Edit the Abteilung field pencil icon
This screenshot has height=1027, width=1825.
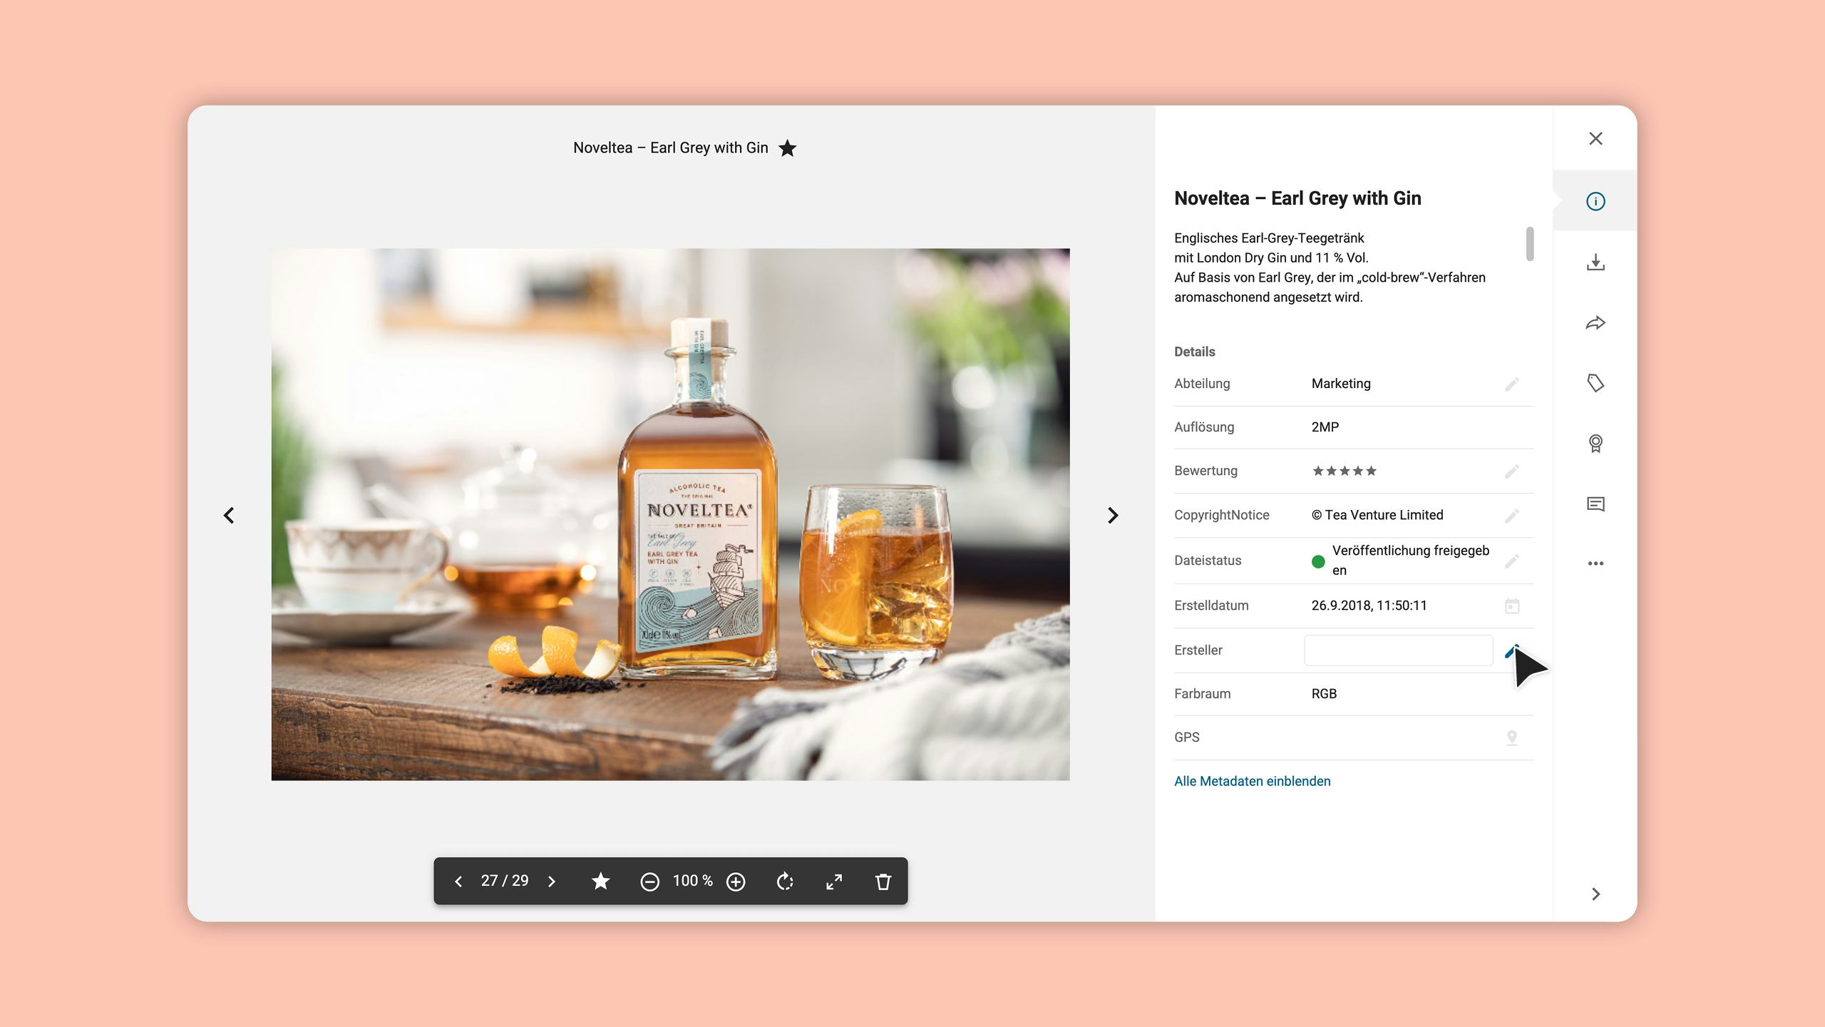point(1512,384)
